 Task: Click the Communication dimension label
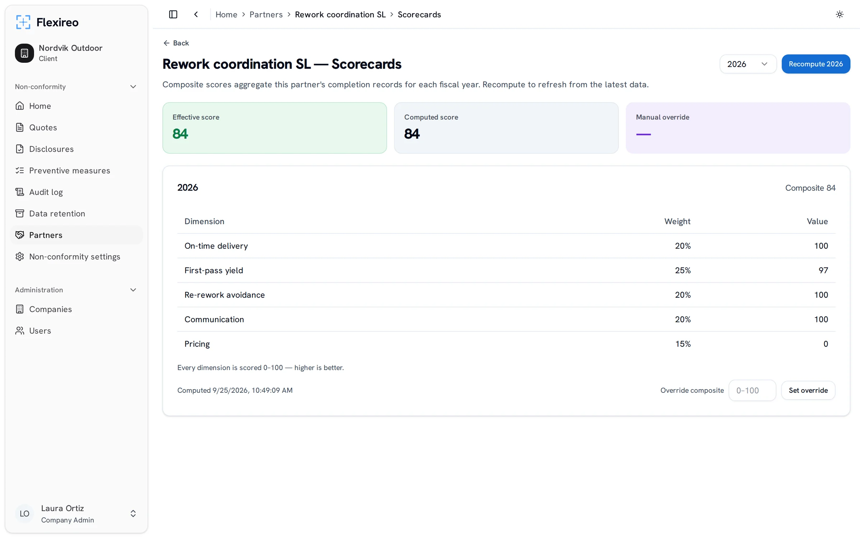[x=214, y=319]
